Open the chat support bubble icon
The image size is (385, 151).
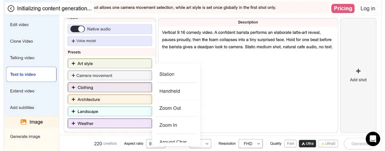(x=373, y=139)
